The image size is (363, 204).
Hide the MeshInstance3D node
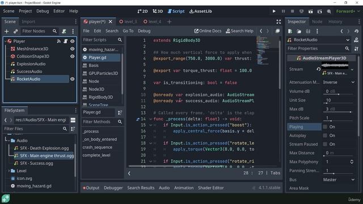[73, 49]
